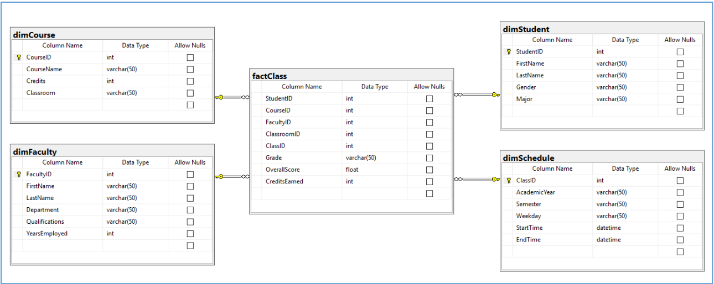Viewport: 714px width, 284px height.
Task: Select the dimCourse table title bar
Action: [112, 34]
